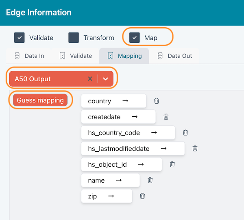This screenshot has width=244, height=220.
Task: Delete the country mapping row
Action: tap(157, 101)
